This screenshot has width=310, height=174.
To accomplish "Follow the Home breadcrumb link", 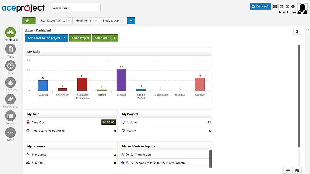I will tap(28, 30).
